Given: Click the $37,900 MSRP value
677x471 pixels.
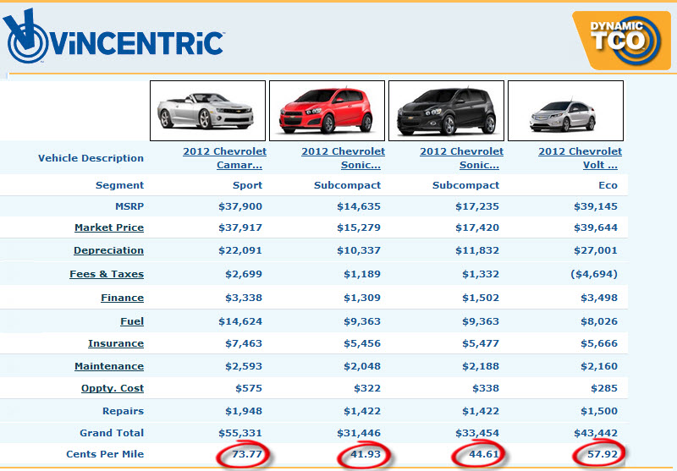Looking at the screenshot, I should tap(240, 206).
